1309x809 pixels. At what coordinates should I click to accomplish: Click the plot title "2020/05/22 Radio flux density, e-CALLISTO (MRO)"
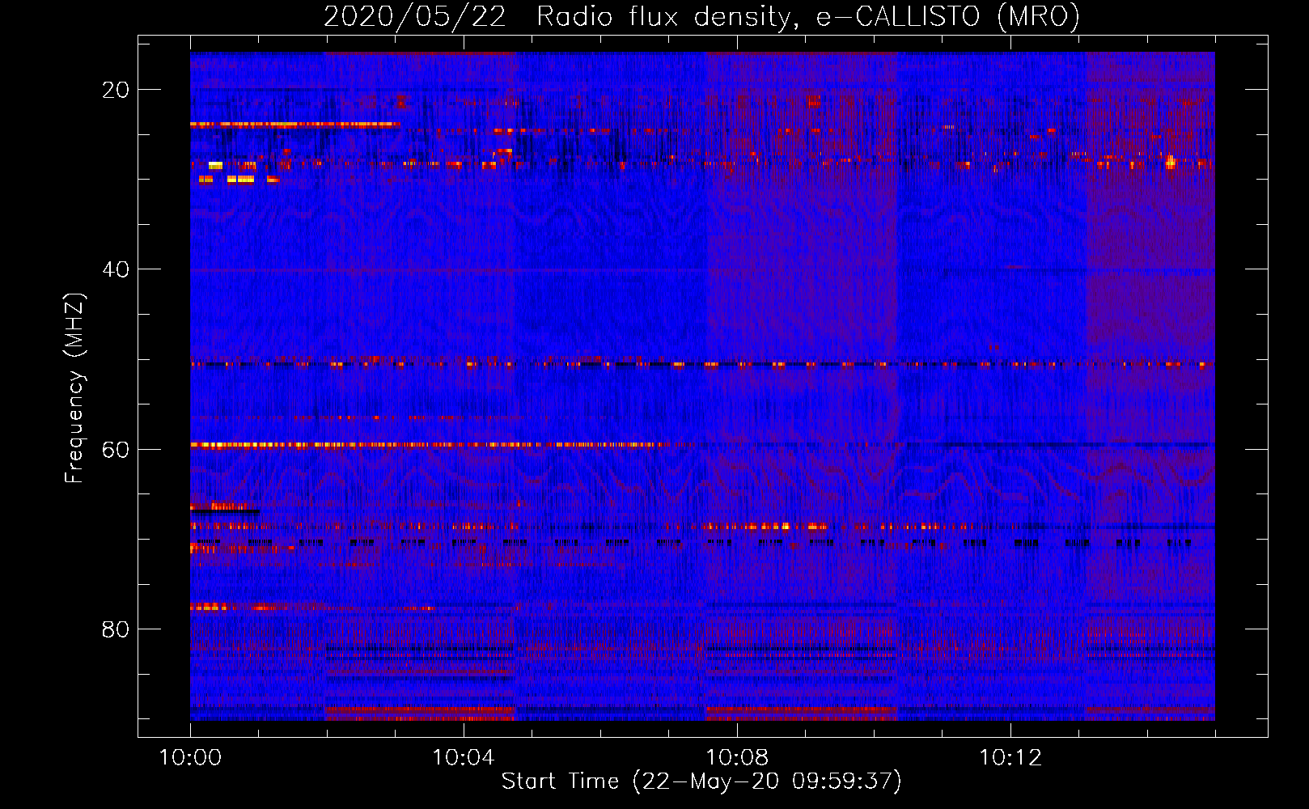(701, 16)
